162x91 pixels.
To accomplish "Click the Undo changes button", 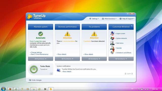I will point(35,80).
